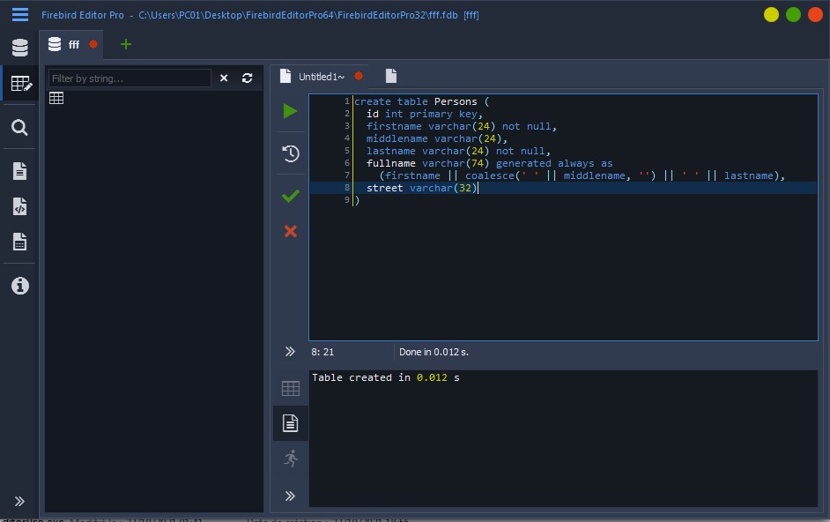Show the text output messages view
Screen dimensions: 830x522
(291, 423)
